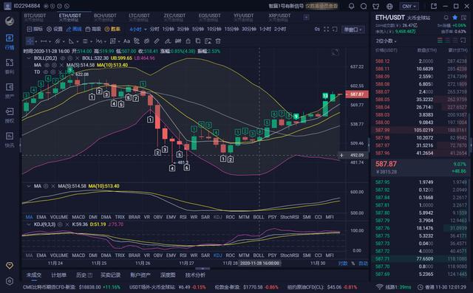The width and height of the screenshot is (473, 293).
Task: Select the ruler measurement tool
Action: tap(157, 41)
